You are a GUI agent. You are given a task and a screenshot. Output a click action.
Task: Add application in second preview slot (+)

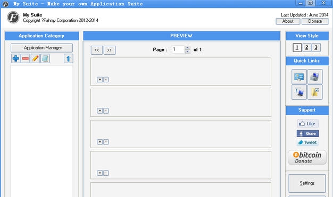click(x=100, y=110)
